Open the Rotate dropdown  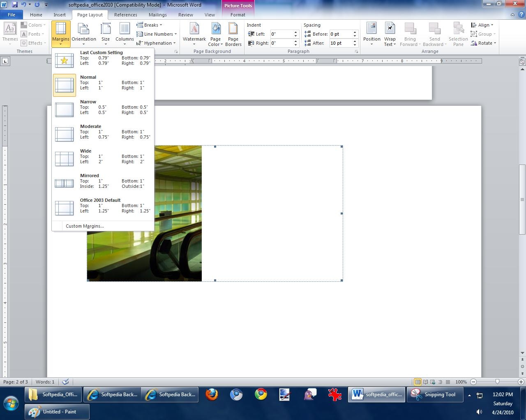tap(484, 43)
